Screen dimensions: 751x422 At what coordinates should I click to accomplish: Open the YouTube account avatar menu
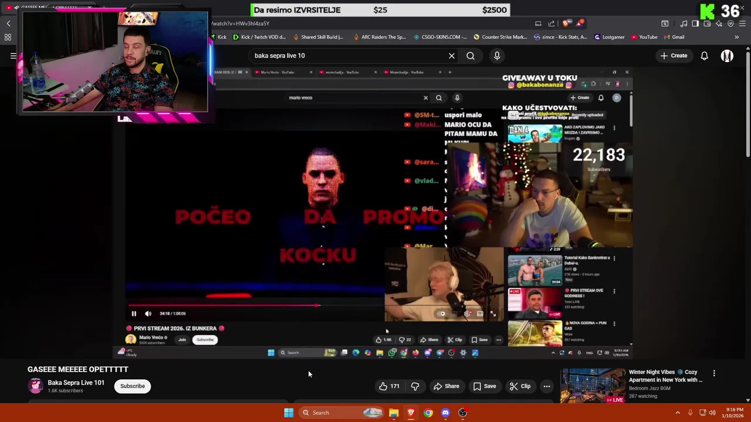(727, 56)
